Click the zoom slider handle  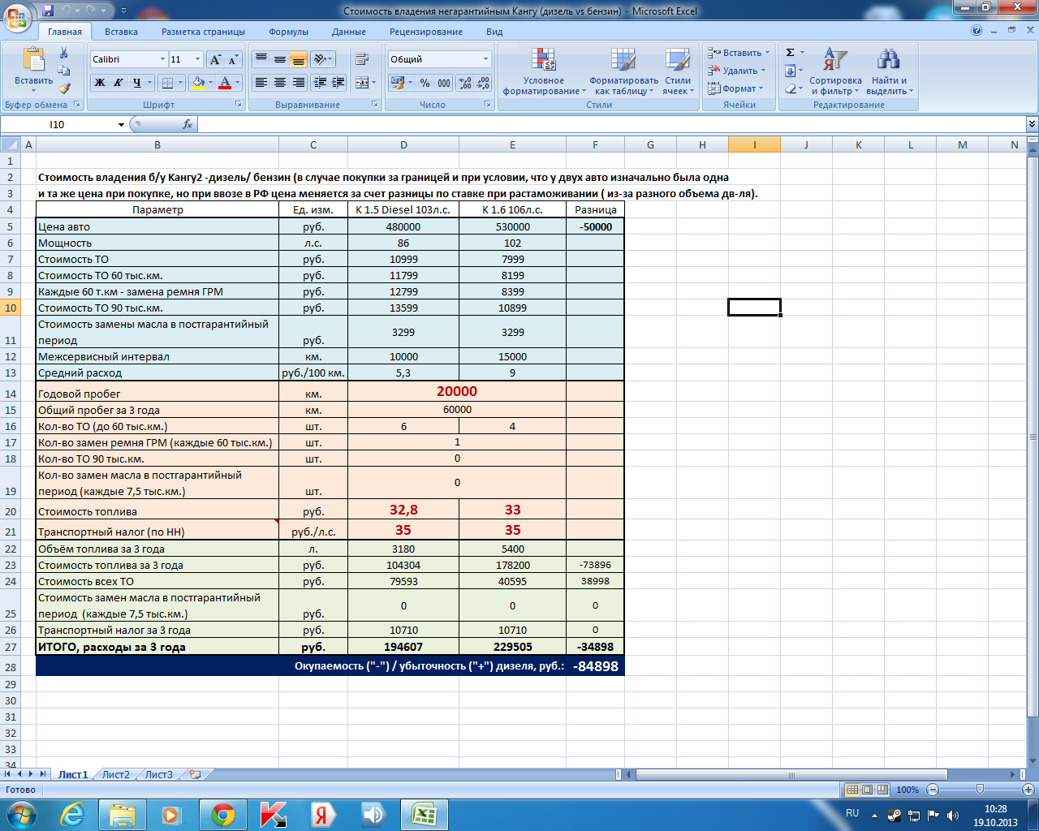980,790
